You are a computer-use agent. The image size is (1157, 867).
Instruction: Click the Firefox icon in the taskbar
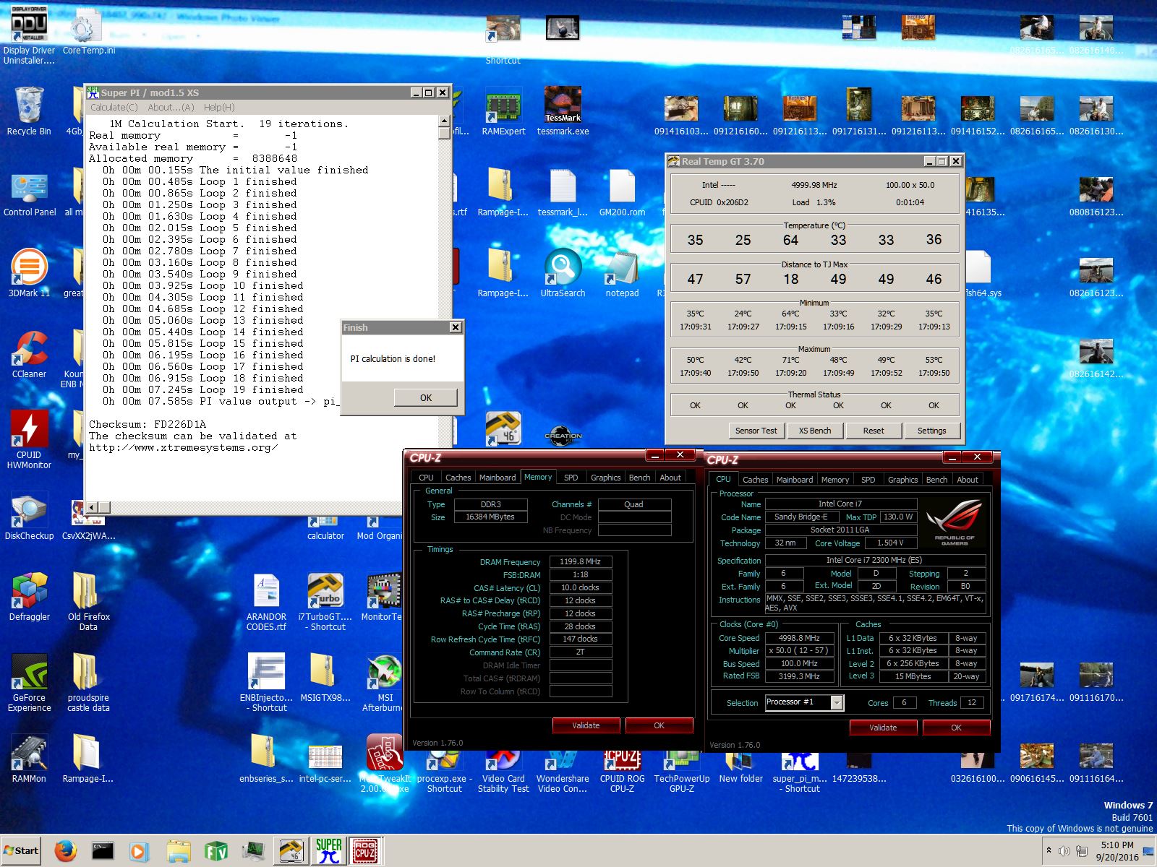(65, 851)
